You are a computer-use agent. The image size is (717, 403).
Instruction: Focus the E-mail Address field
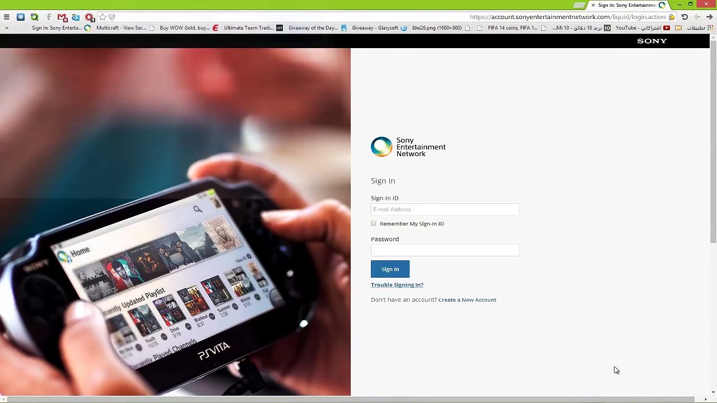click(445, 209)
